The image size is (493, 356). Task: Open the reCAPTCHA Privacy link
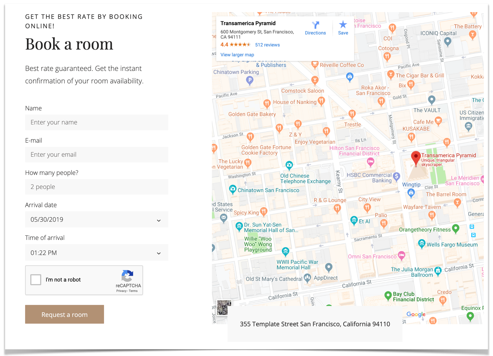click(121, 291)
